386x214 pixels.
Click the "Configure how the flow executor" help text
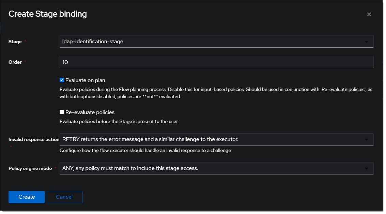(145, 150)
